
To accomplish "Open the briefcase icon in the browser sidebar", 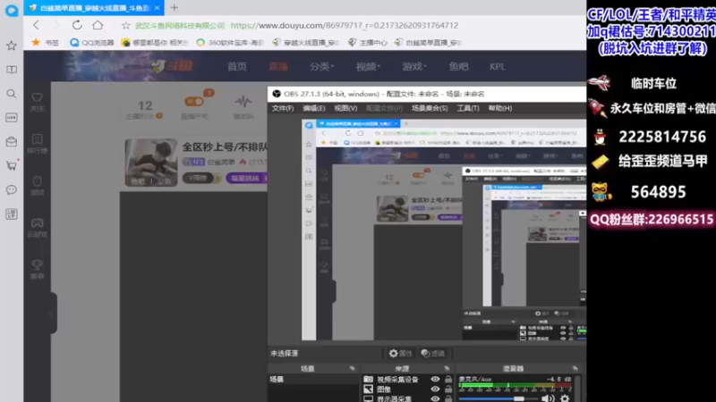I will coord(12,142).
